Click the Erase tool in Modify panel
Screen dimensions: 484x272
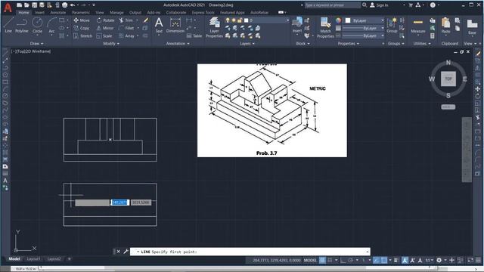point(146,20)
